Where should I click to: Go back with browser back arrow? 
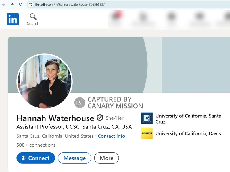4,4
